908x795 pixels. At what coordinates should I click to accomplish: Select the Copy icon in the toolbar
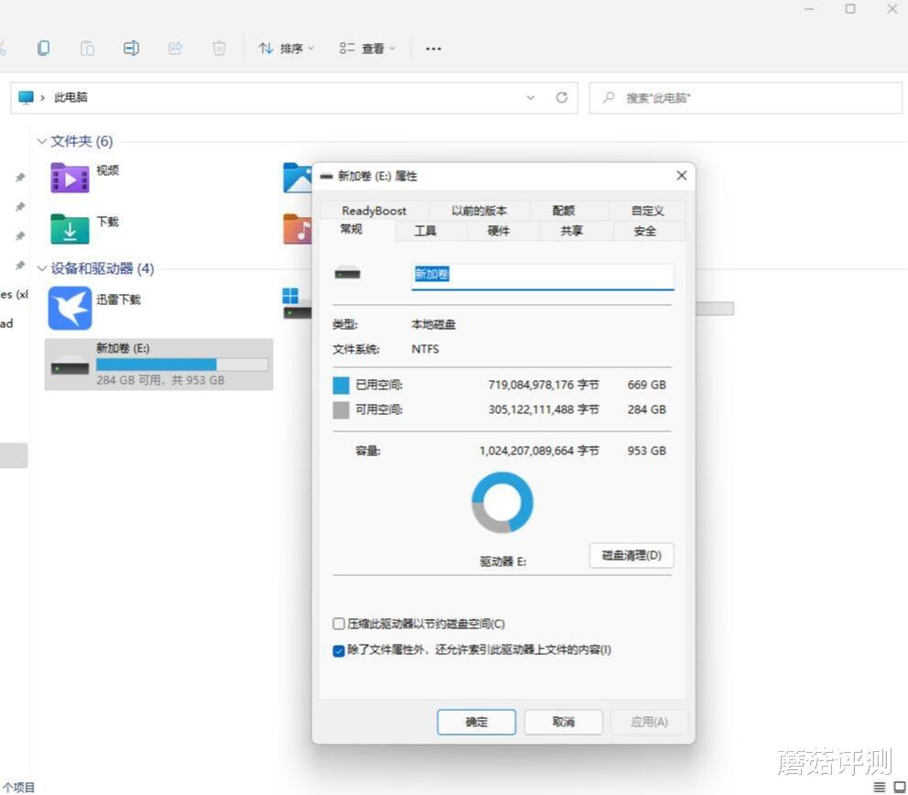pos(43,48)
